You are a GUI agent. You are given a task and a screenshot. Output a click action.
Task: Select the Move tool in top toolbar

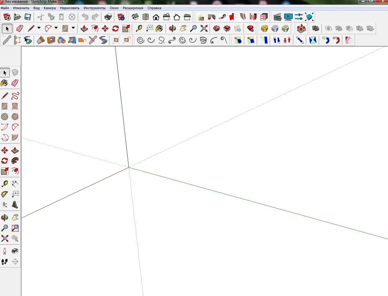pyautogui.click(x=105, y=28)
